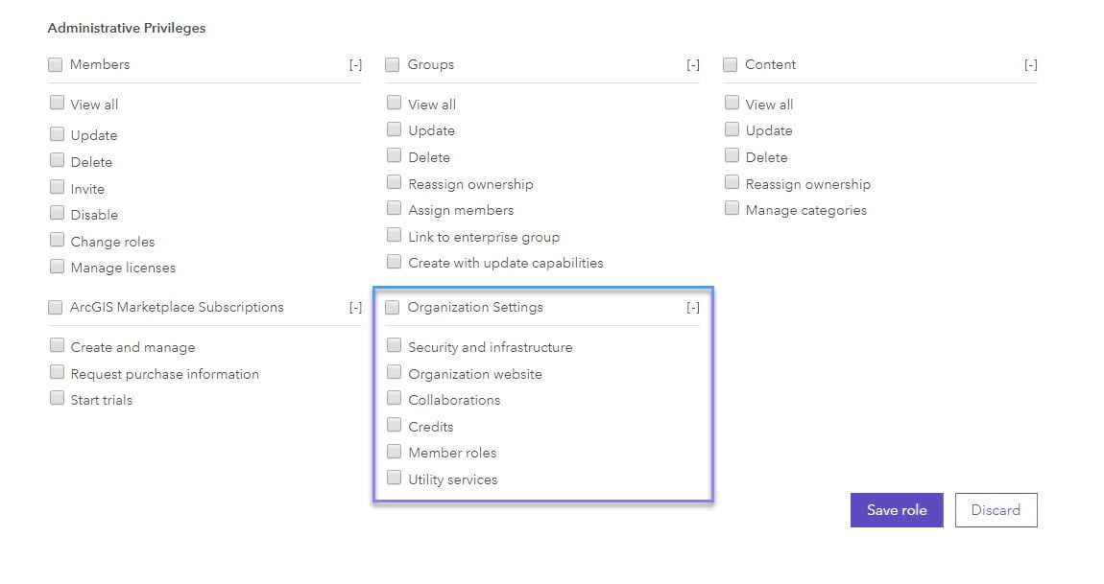Enable Start trials under Marketplace Subscriptions
This screenshot has height=584, width=1104.
58,400
